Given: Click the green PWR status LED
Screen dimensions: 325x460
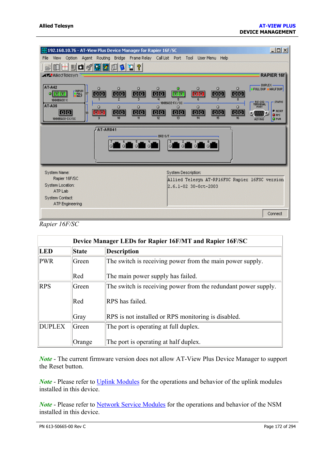Looking at the screenshot, I should click(274, 119).
